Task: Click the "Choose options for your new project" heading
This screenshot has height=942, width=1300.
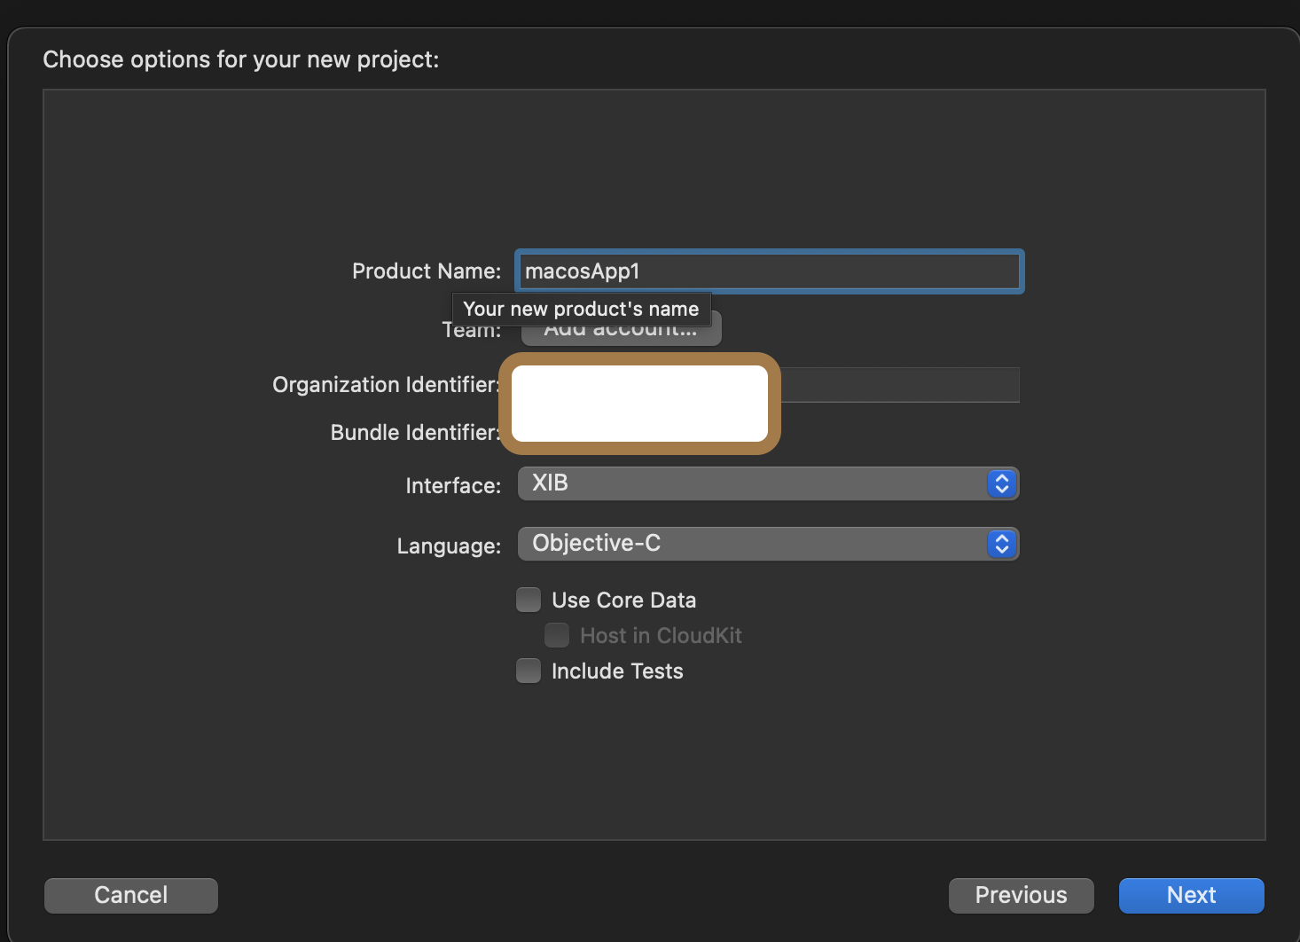Action: point(241,59)
